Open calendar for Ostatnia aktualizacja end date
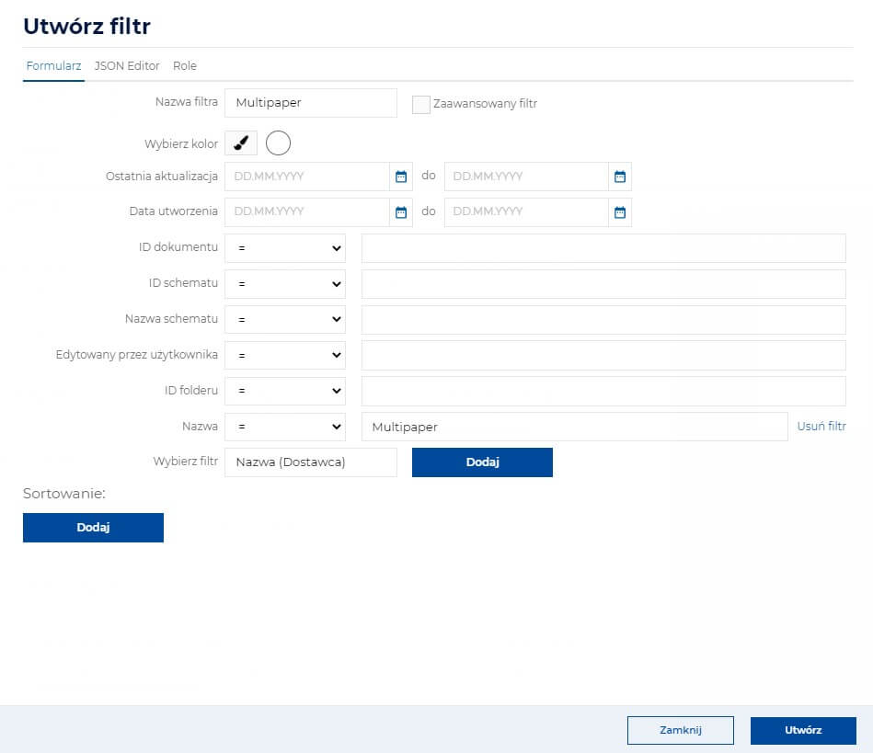873x753 pixels. [620, 177]
